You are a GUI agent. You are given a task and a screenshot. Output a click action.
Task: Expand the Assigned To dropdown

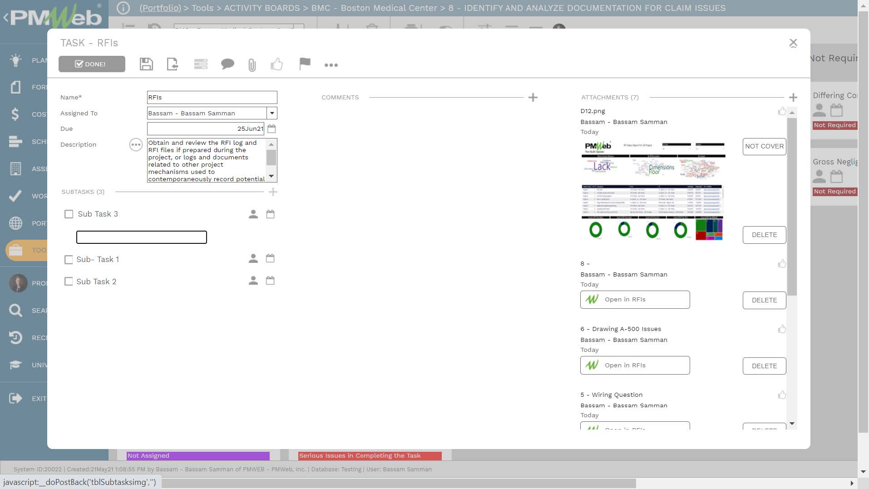pyautogui.click(x=272, y=113)
